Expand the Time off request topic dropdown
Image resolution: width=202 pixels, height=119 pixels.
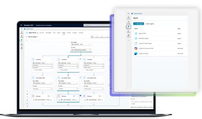click(x=38, y=37)
